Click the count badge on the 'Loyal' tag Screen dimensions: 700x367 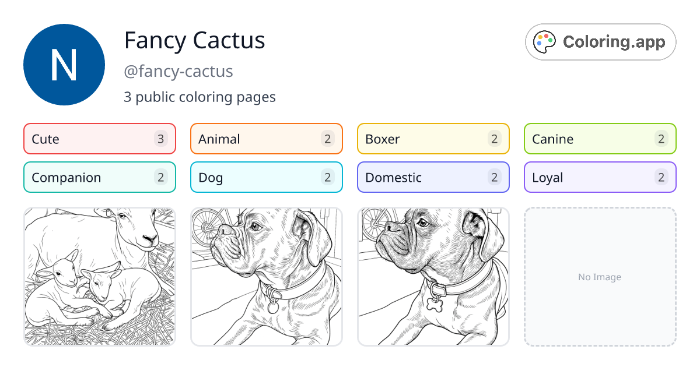(661, 177)
